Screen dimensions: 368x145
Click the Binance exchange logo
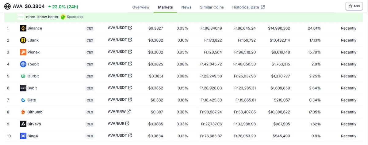[x=23, y=28]
